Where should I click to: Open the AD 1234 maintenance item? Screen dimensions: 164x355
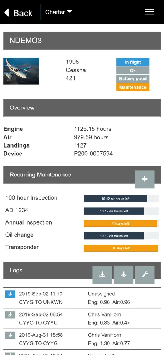(x=17, y=210)
